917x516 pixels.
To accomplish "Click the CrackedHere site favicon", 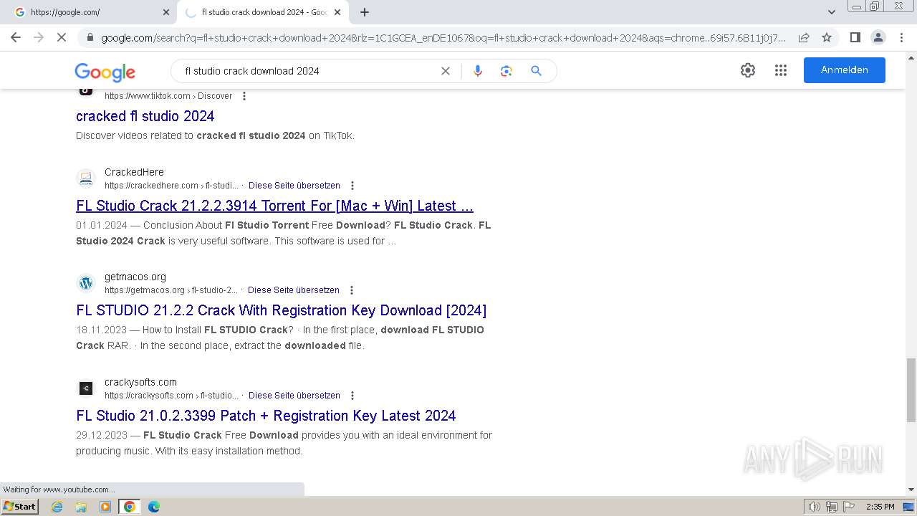I will (x=86, y=178).
